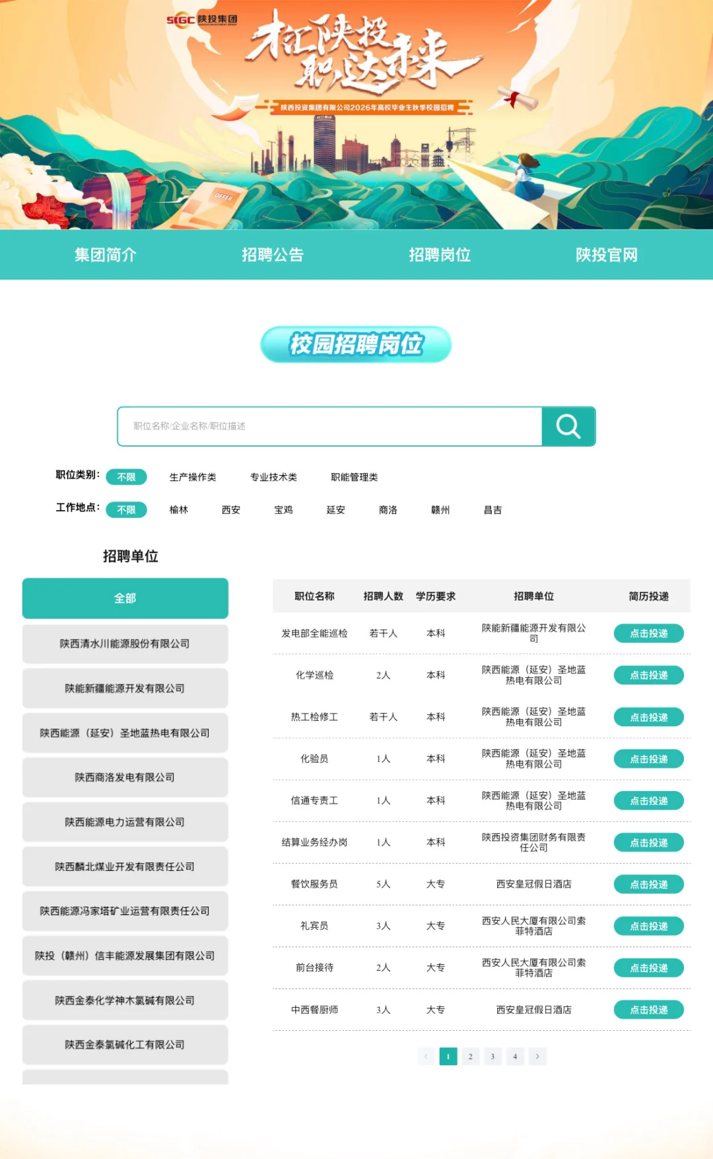
Task: Click 点击投递 for 化学巡检
Action: click(x=649, y=675)
